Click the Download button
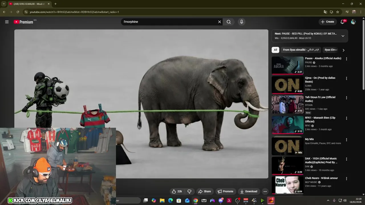Screen dimensions: 365x205 (x=249, y=191)
